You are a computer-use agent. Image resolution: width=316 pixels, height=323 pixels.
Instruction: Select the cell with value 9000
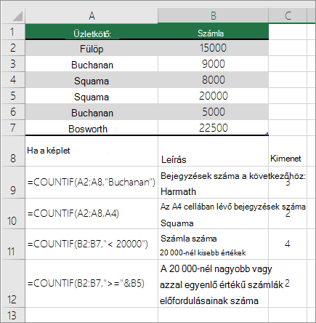[x=213, y=64]
